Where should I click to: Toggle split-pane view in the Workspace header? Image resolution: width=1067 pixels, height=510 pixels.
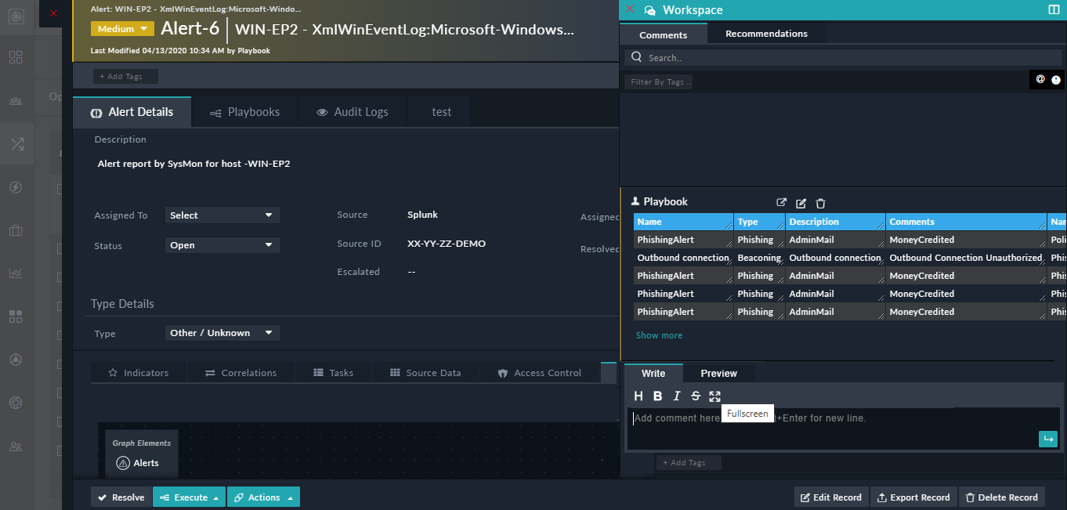[1054, 9]
